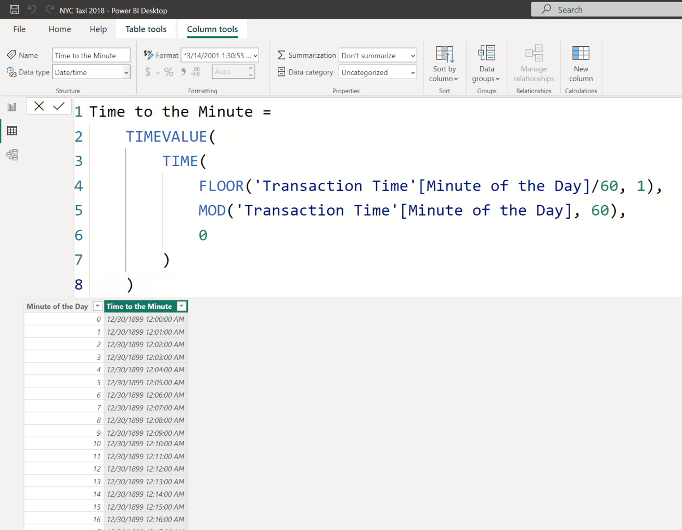Screen dimensions: 682x530
Task: Cancel formula editing with the X icon
Action: tap(38, 106)
